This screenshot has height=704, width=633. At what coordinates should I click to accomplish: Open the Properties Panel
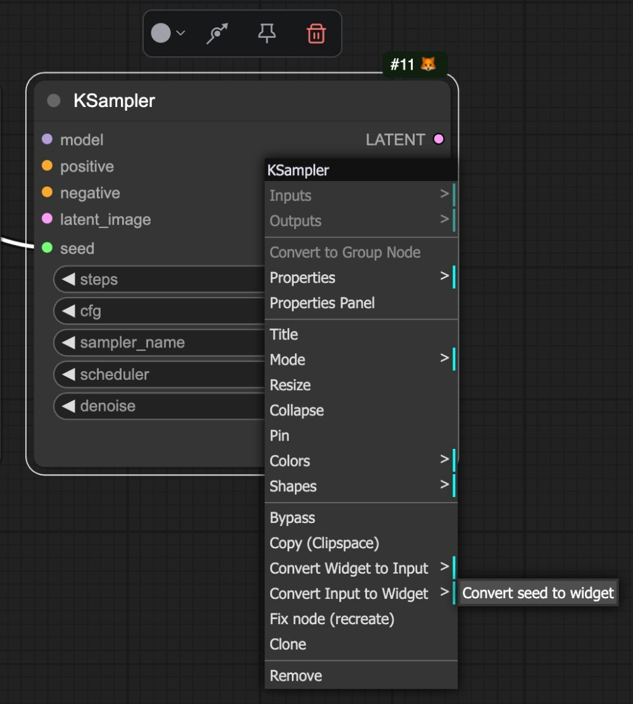tap(322, 303)
